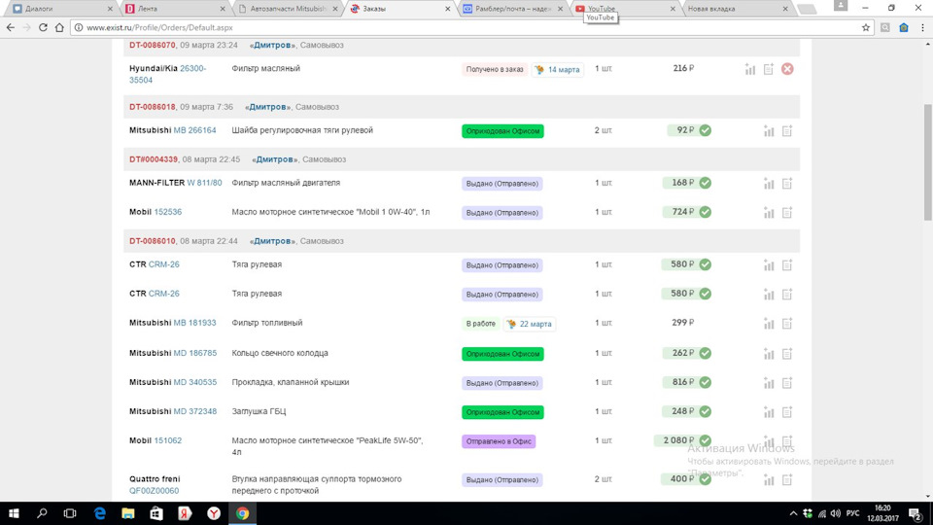Click the 14 марта delivery date badge
This screenshot has width=933, height=525.
tap(558, 70)
